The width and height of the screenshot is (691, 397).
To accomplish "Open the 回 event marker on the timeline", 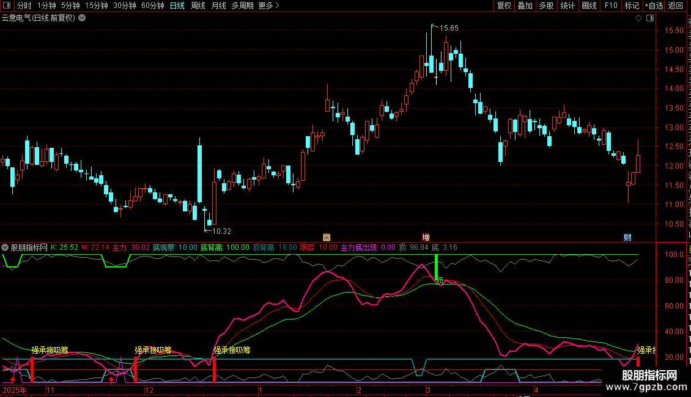I will 327,237.
